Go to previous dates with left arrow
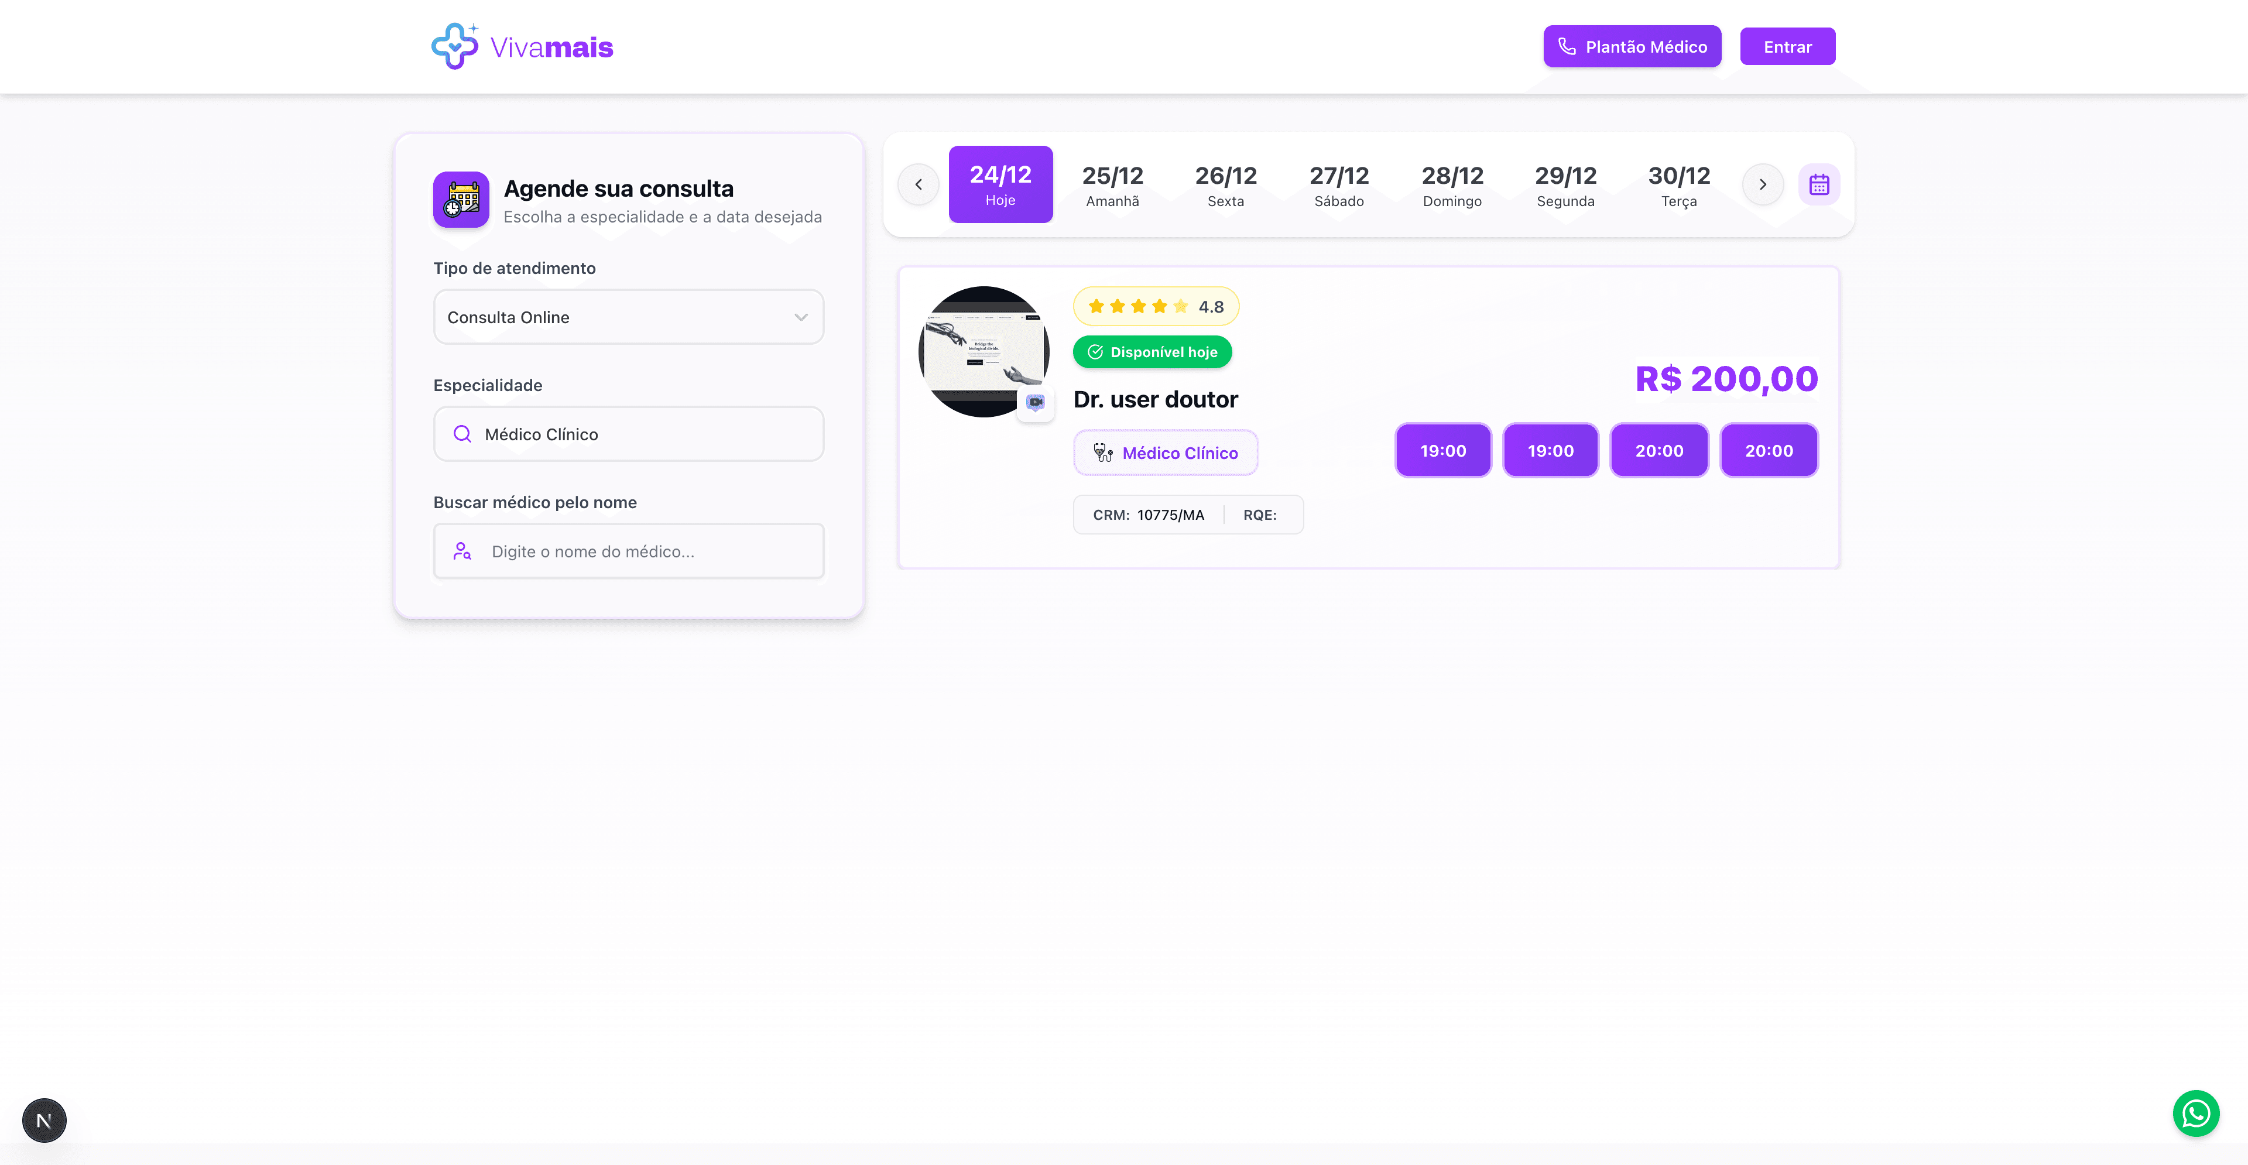Viewport: 2248px width, 1165px height. 918,184
